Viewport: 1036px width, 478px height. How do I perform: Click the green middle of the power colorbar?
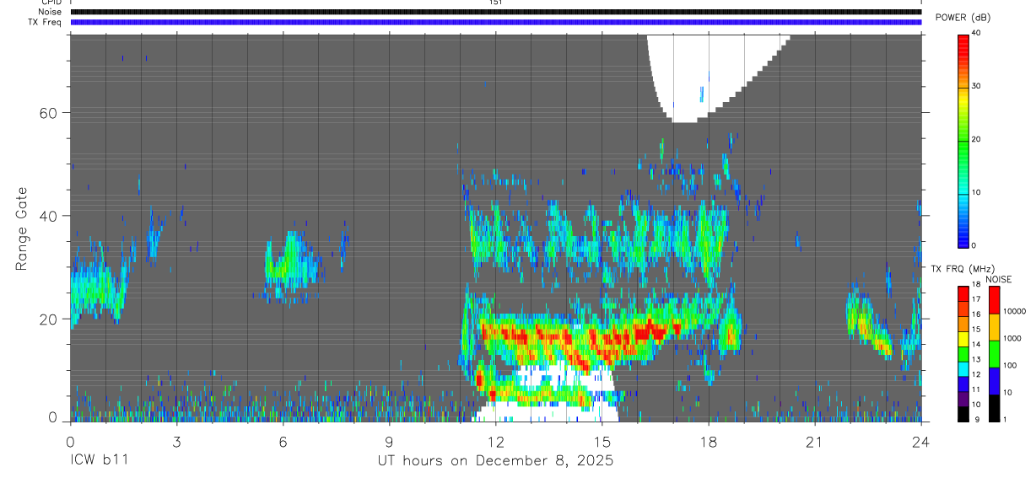963,140
